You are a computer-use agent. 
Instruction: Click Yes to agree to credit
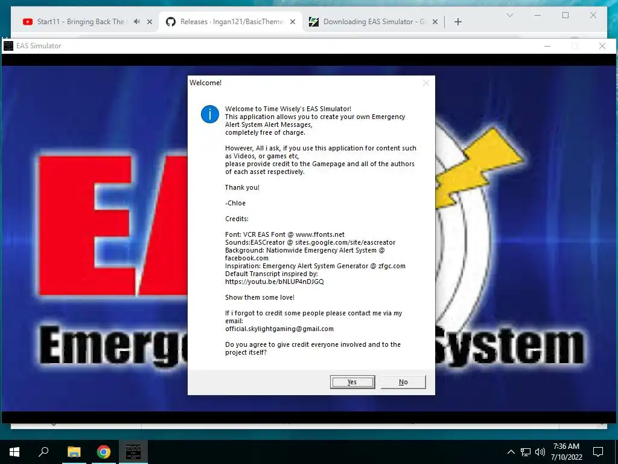click(352, 382)
